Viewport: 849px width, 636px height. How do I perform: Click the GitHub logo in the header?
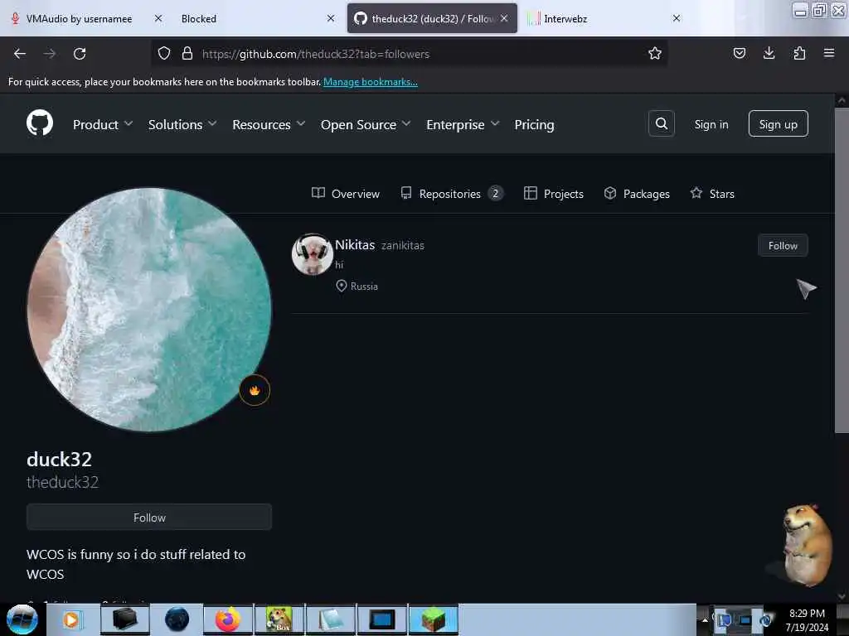(40, 123)
